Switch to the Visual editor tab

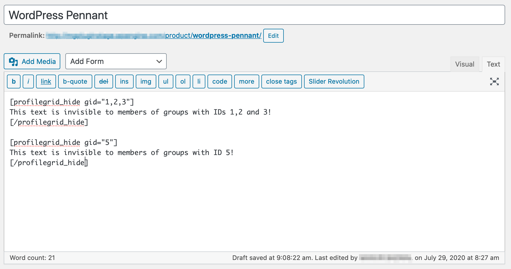click(465, 64)
